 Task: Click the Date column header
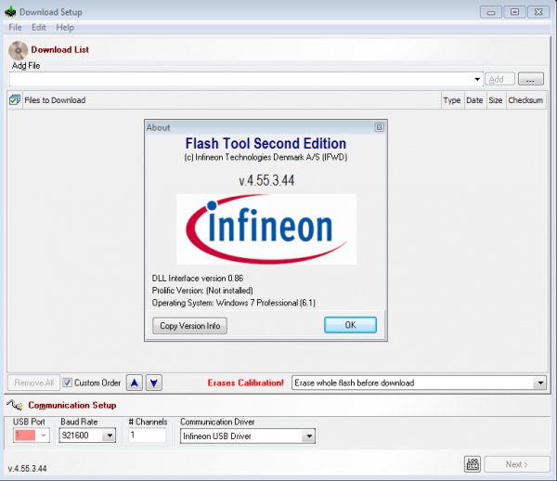tap(474, 100)
